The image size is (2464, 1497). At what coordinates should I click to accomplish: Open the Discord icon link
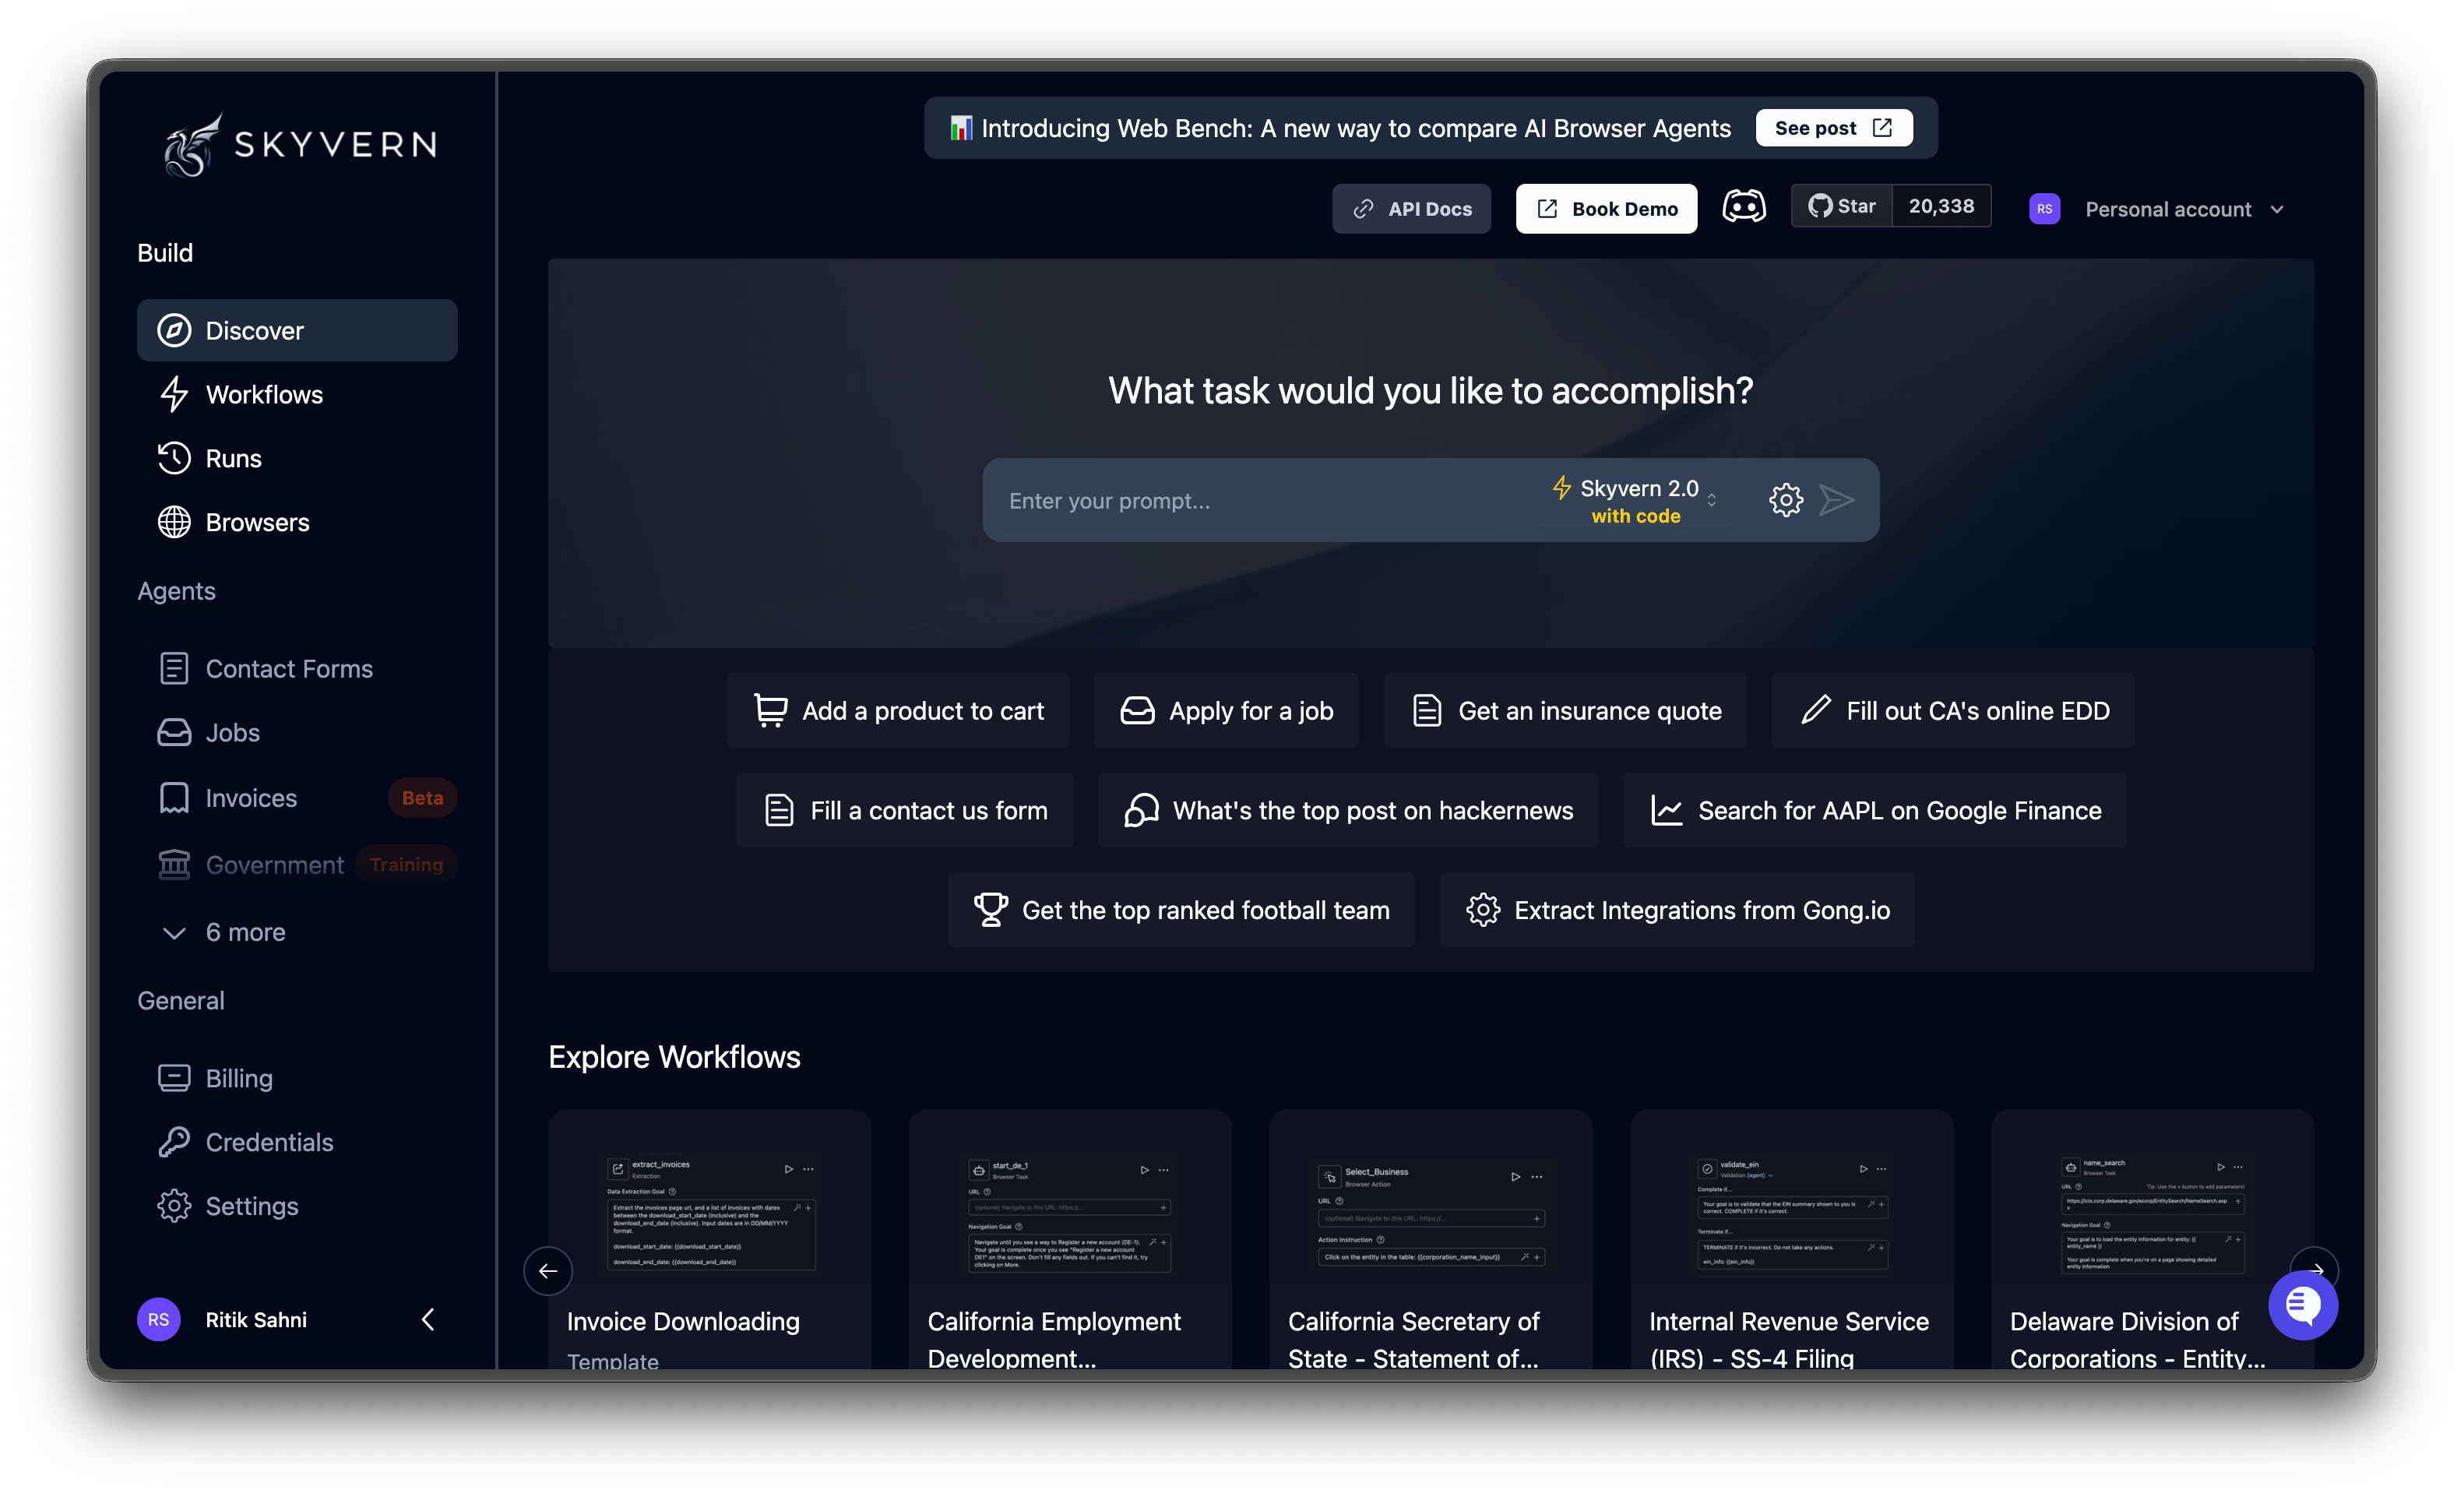1743,207
